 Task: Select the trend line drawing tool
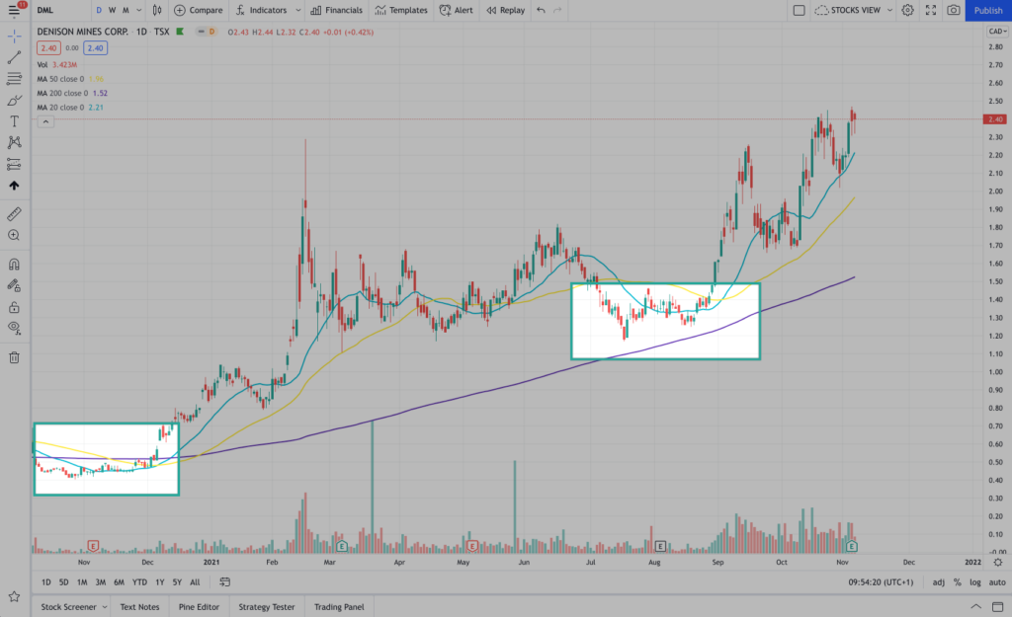(x=14, y=56)
